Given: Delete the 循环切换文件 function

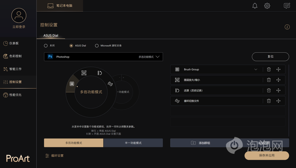Looking at the screenshot, I should point(268,101).
